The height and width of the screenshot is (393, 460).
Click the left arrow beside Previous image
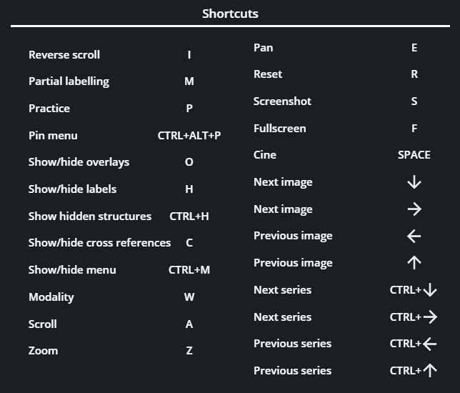(414, 236)
